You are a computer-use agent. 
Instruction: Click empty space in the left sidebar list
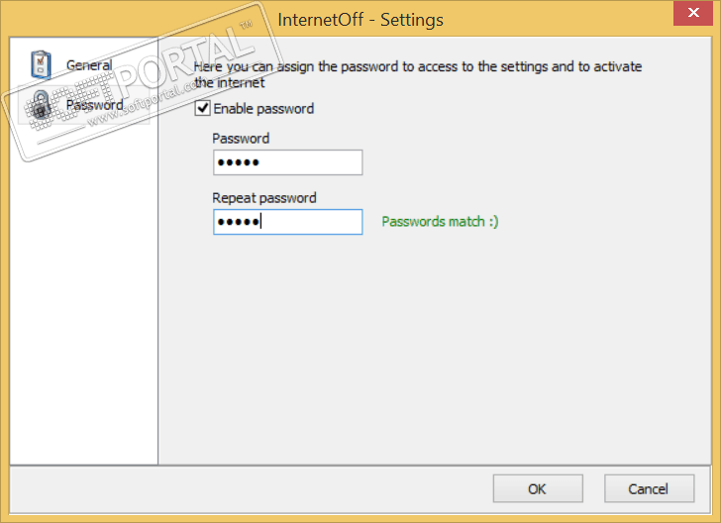(x=84, y=297)
